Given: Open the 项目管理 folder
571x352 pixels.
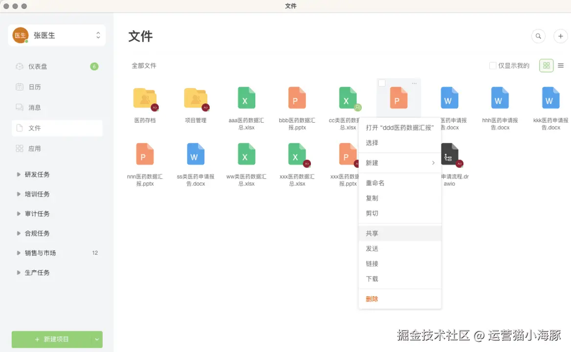Looking at the screenshot, I should pyautogui.click(x=196, y=98).
